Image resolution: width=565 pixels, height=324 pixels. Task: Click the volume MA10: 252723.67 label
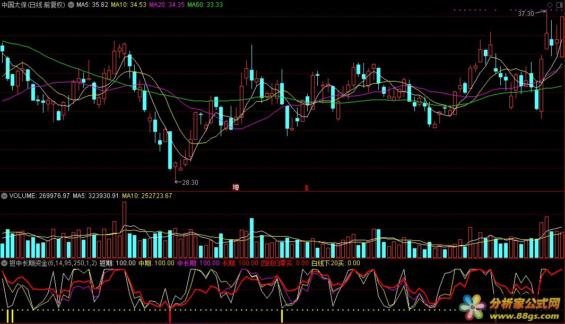pyautogui.click(x=147, y=196)
